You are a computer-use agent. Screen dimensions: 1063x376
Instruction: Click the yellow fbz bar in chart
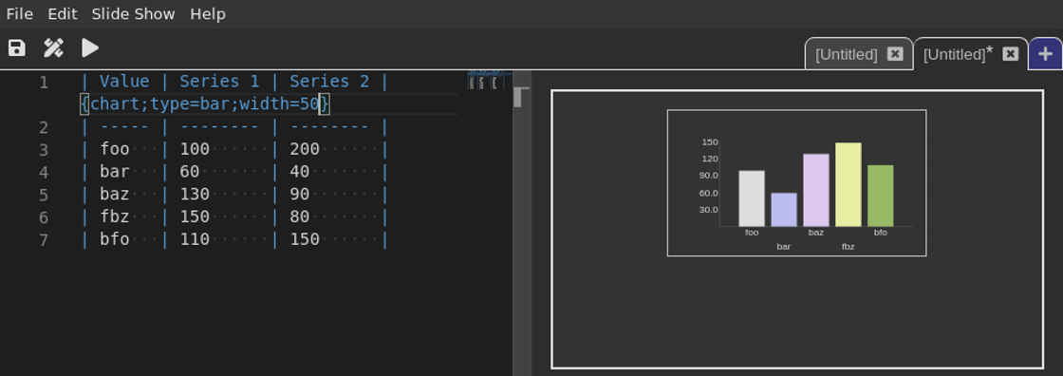[849, 184]
